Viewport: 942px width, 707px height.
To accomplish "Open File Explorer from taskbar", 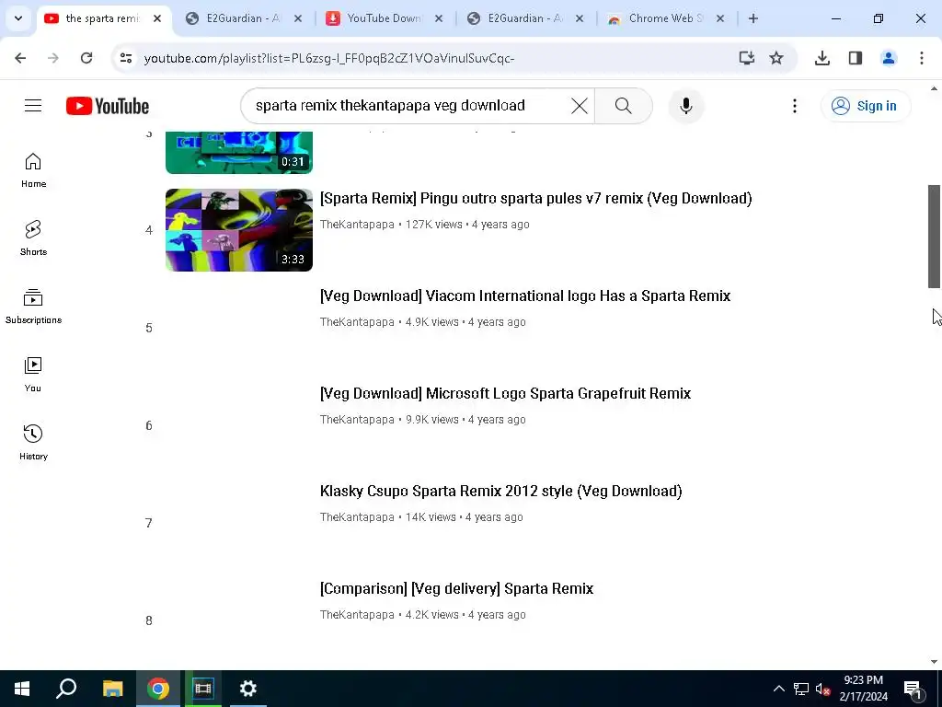I will 112,689.
